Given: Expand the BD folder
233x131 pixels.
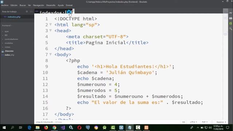Looking at the screenshot, I should [x=6, y=35].
